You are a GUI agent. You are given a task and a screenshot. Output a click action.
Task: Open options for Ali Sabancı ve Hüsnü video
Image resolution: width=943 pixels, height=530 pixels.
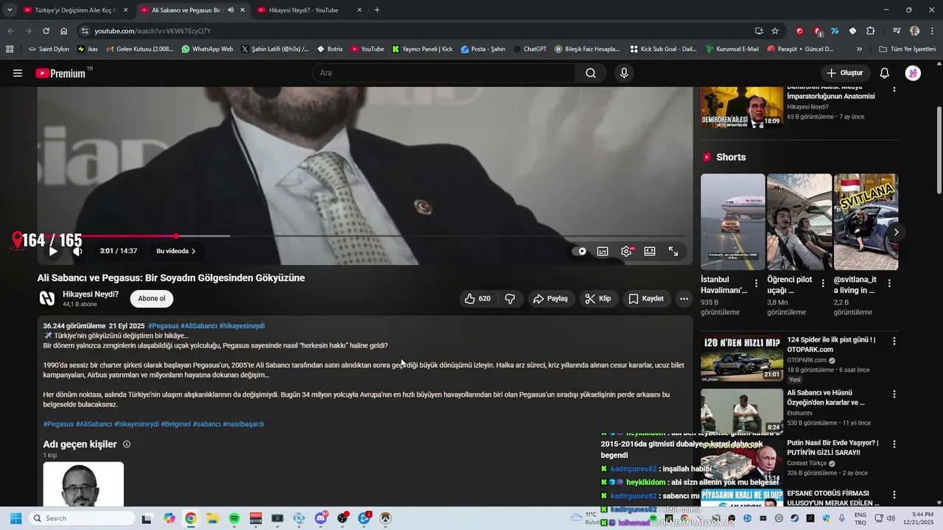coord(894,394)
